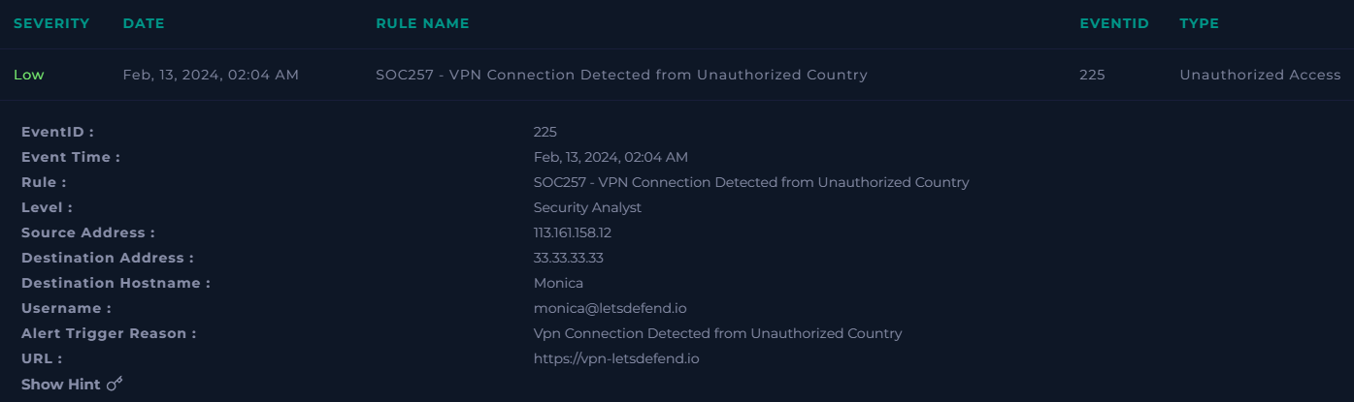This screenshot has height=402, width=1354.
Task: Click the destination hostname value Monica
Action: pos(558,283)
